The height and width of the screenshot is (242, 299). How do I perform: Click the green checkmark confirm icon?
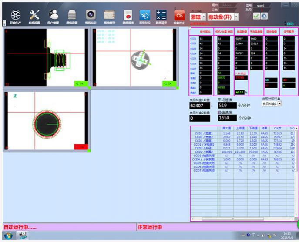256,16
